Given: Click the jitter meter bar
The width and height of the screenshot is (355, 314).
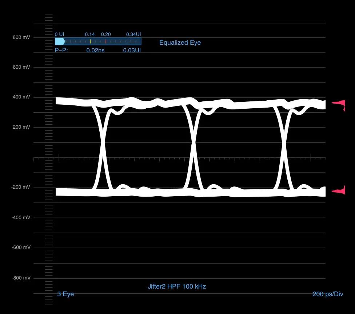Looking at the screenshot, I should pos(98,42).
